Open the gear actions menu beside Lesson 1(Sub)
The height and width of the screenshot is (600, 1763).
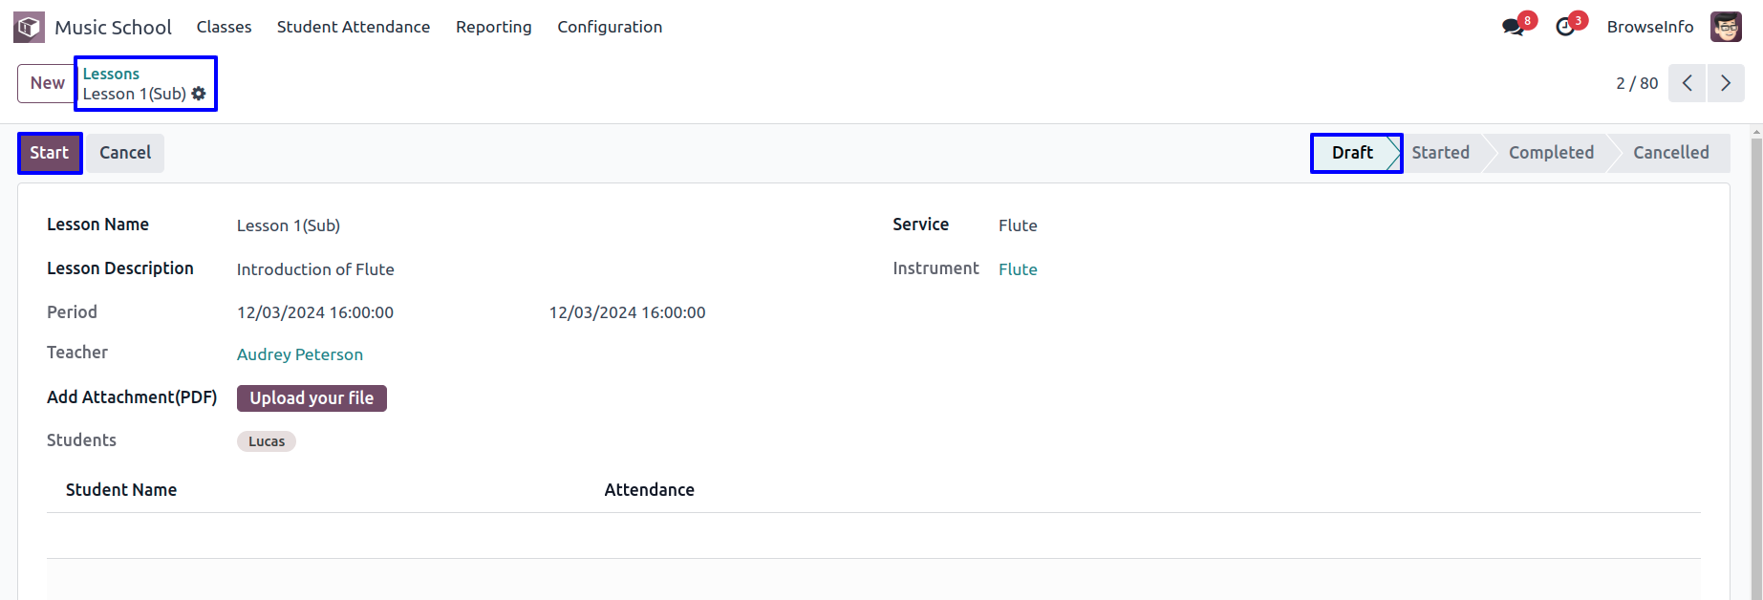(199, 94)
